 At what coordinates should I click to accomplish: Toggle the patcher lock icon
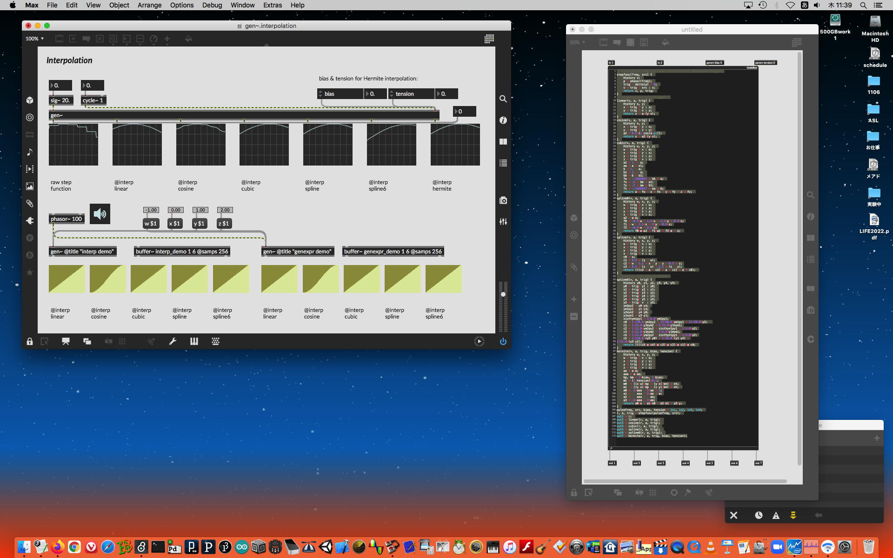pos(30,341)
